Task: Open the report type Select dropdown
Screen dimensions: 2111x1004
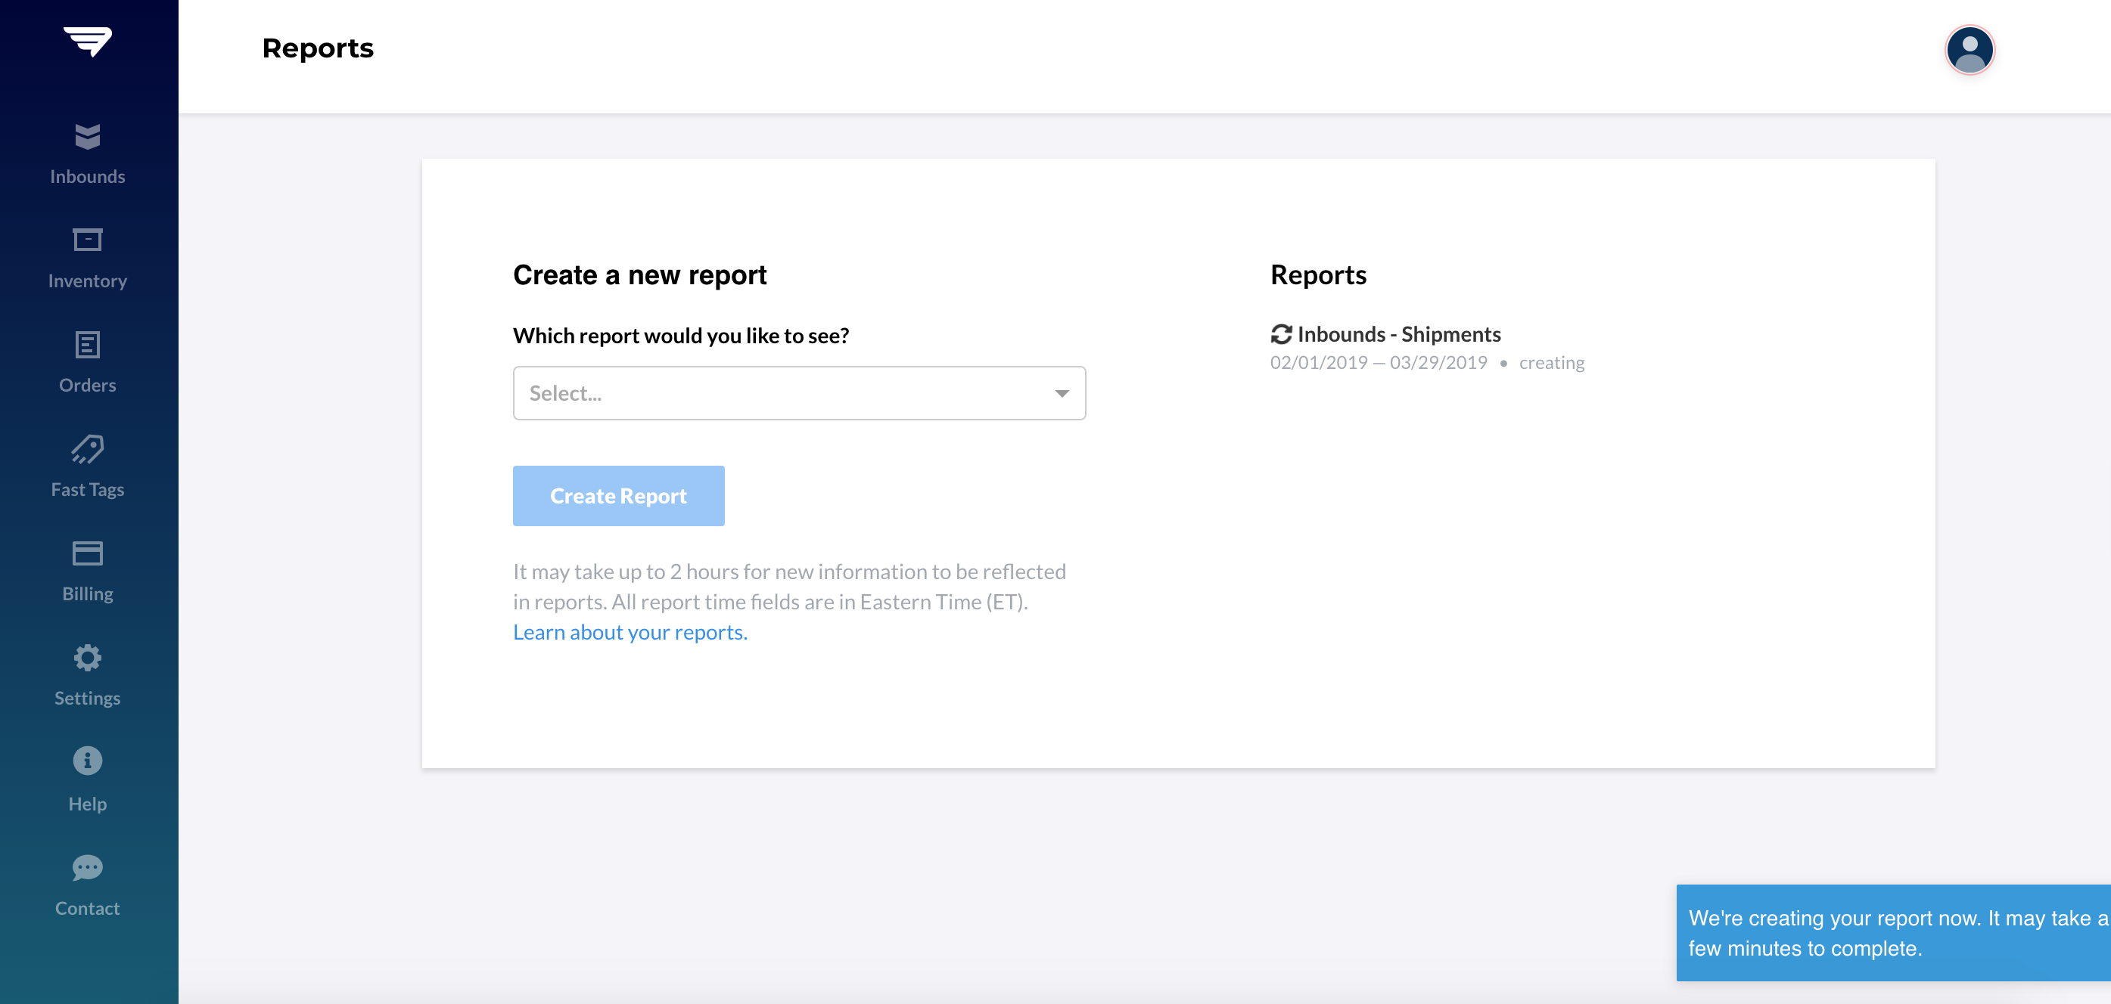Action: 799,393
